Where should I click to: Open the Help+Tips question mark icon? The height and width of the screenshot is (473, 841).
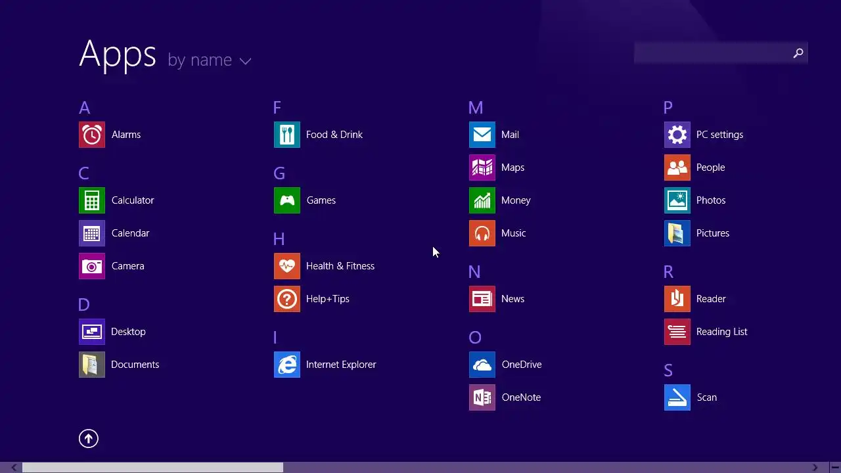[x=287, y=299]
